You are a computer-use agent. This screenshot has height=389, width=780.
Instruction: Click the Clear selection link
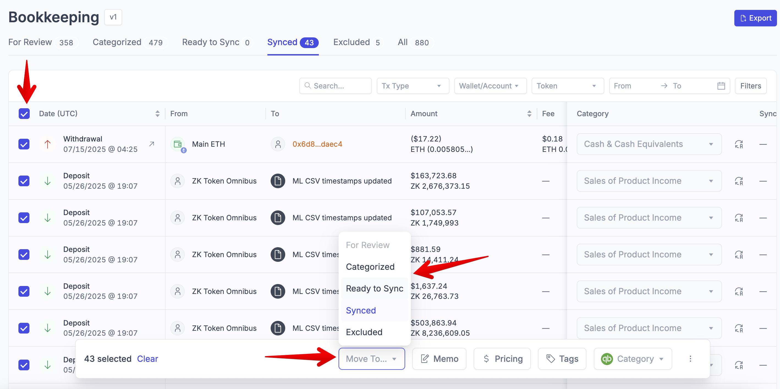pyautogui.click(x=147, y=359)
